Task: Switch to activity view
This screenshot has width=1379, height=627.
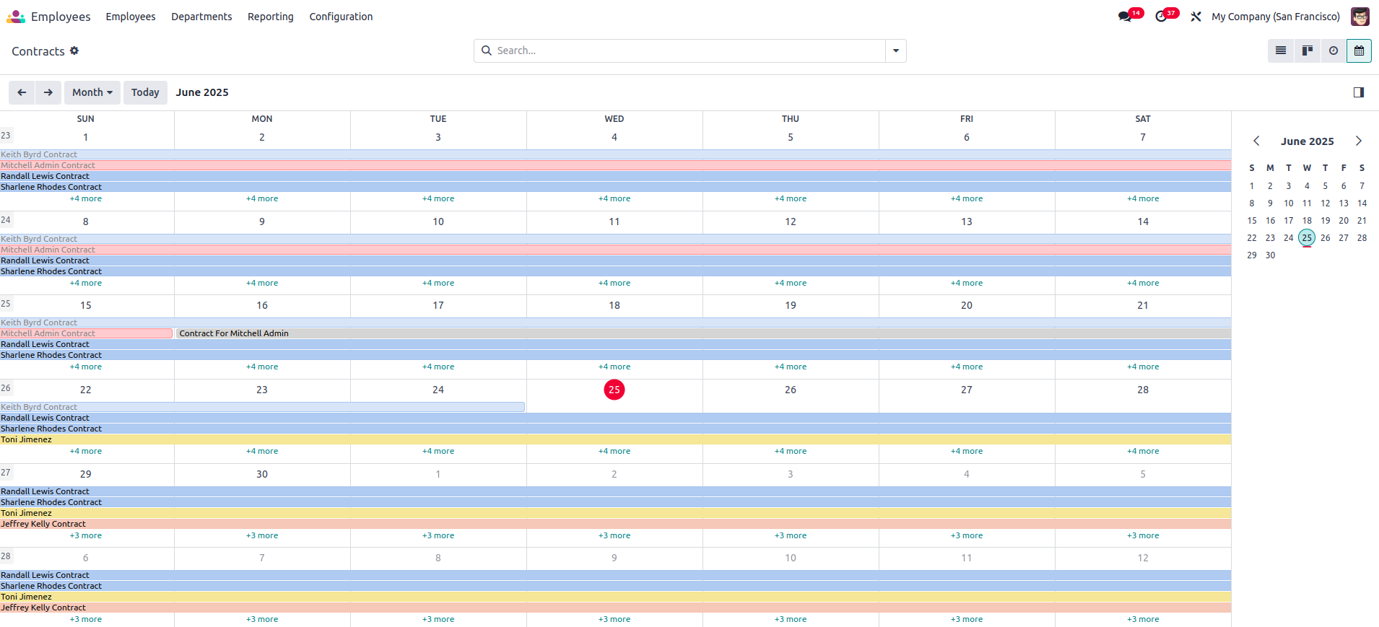Action: tap(1333, 51)
